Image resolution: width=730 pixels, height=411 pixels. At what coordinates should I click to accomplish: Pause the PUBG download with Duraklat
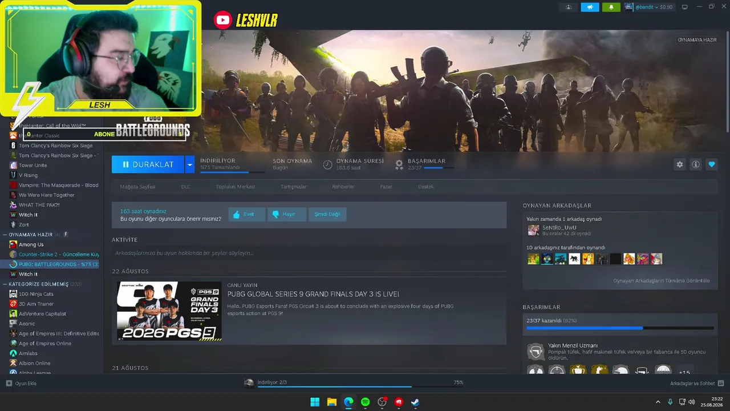coord(148,164)
